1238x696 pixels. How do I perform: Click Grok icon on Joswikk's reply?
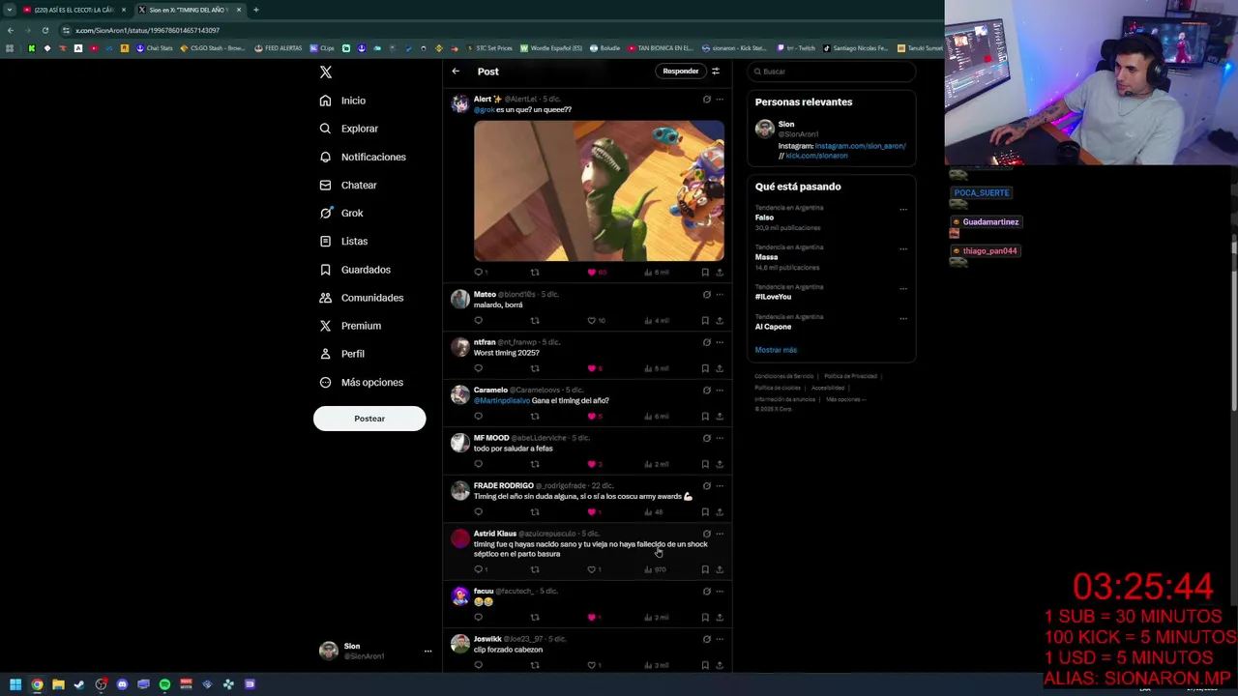[x=706, y=639]
